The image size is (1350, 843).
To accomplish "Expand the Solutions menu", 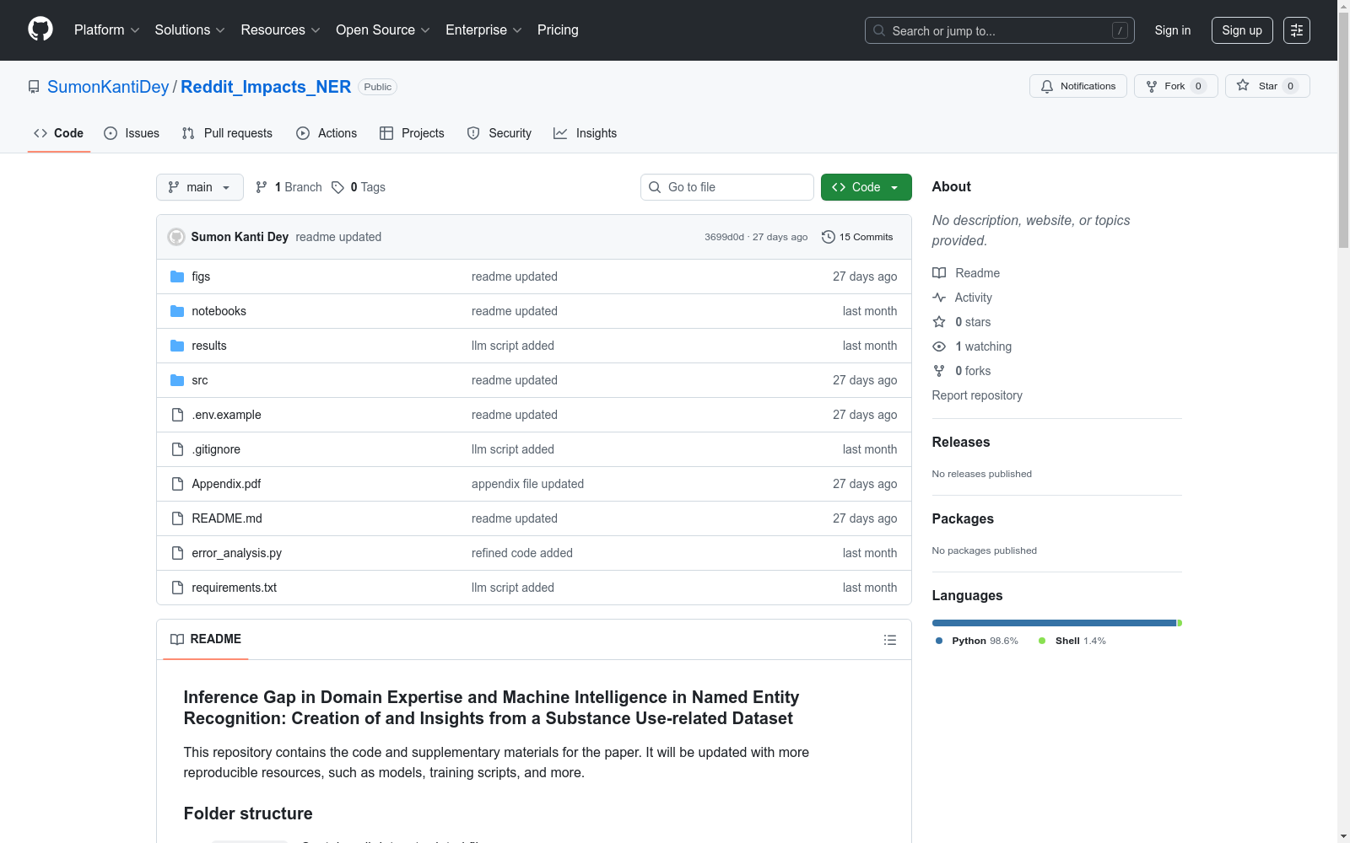I will [190, 30].
